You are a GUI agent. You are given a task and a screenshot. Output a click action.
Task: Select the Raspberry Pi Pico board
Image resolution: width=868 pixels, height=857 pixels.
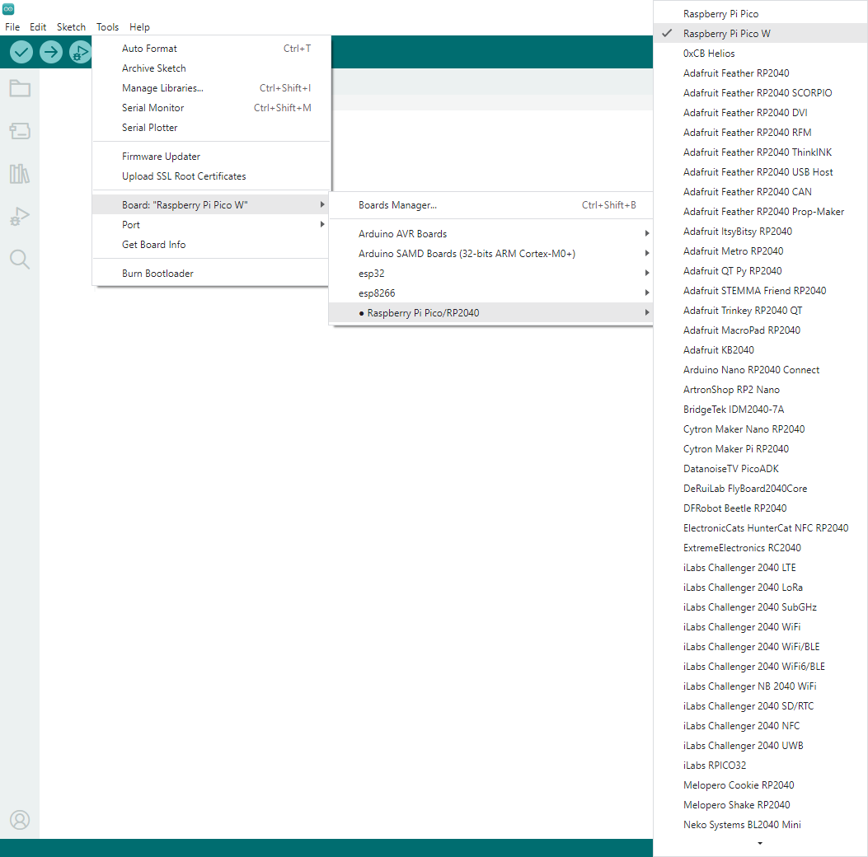tap(761, 14)
